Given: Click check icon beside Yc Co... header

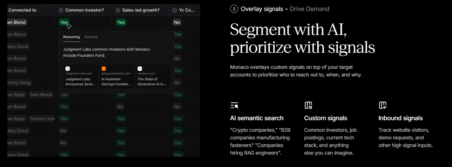Looking at the screenshot, I should coord(175,10).
